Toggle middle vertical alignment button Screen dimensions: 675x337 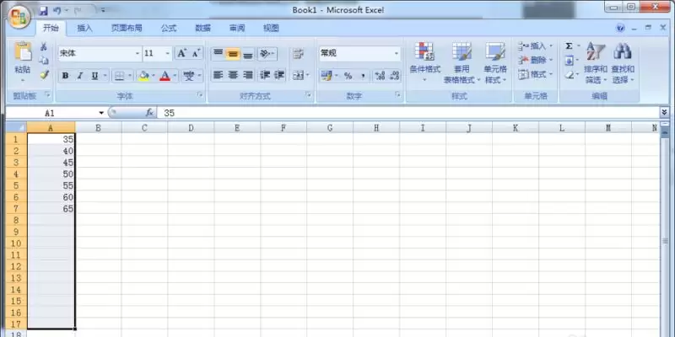(x=232, y=53)
